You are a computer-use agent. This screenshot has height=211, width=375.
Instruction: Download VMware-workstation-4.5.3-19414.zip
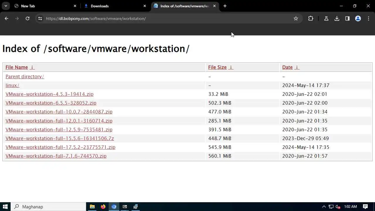pos(50,94)
